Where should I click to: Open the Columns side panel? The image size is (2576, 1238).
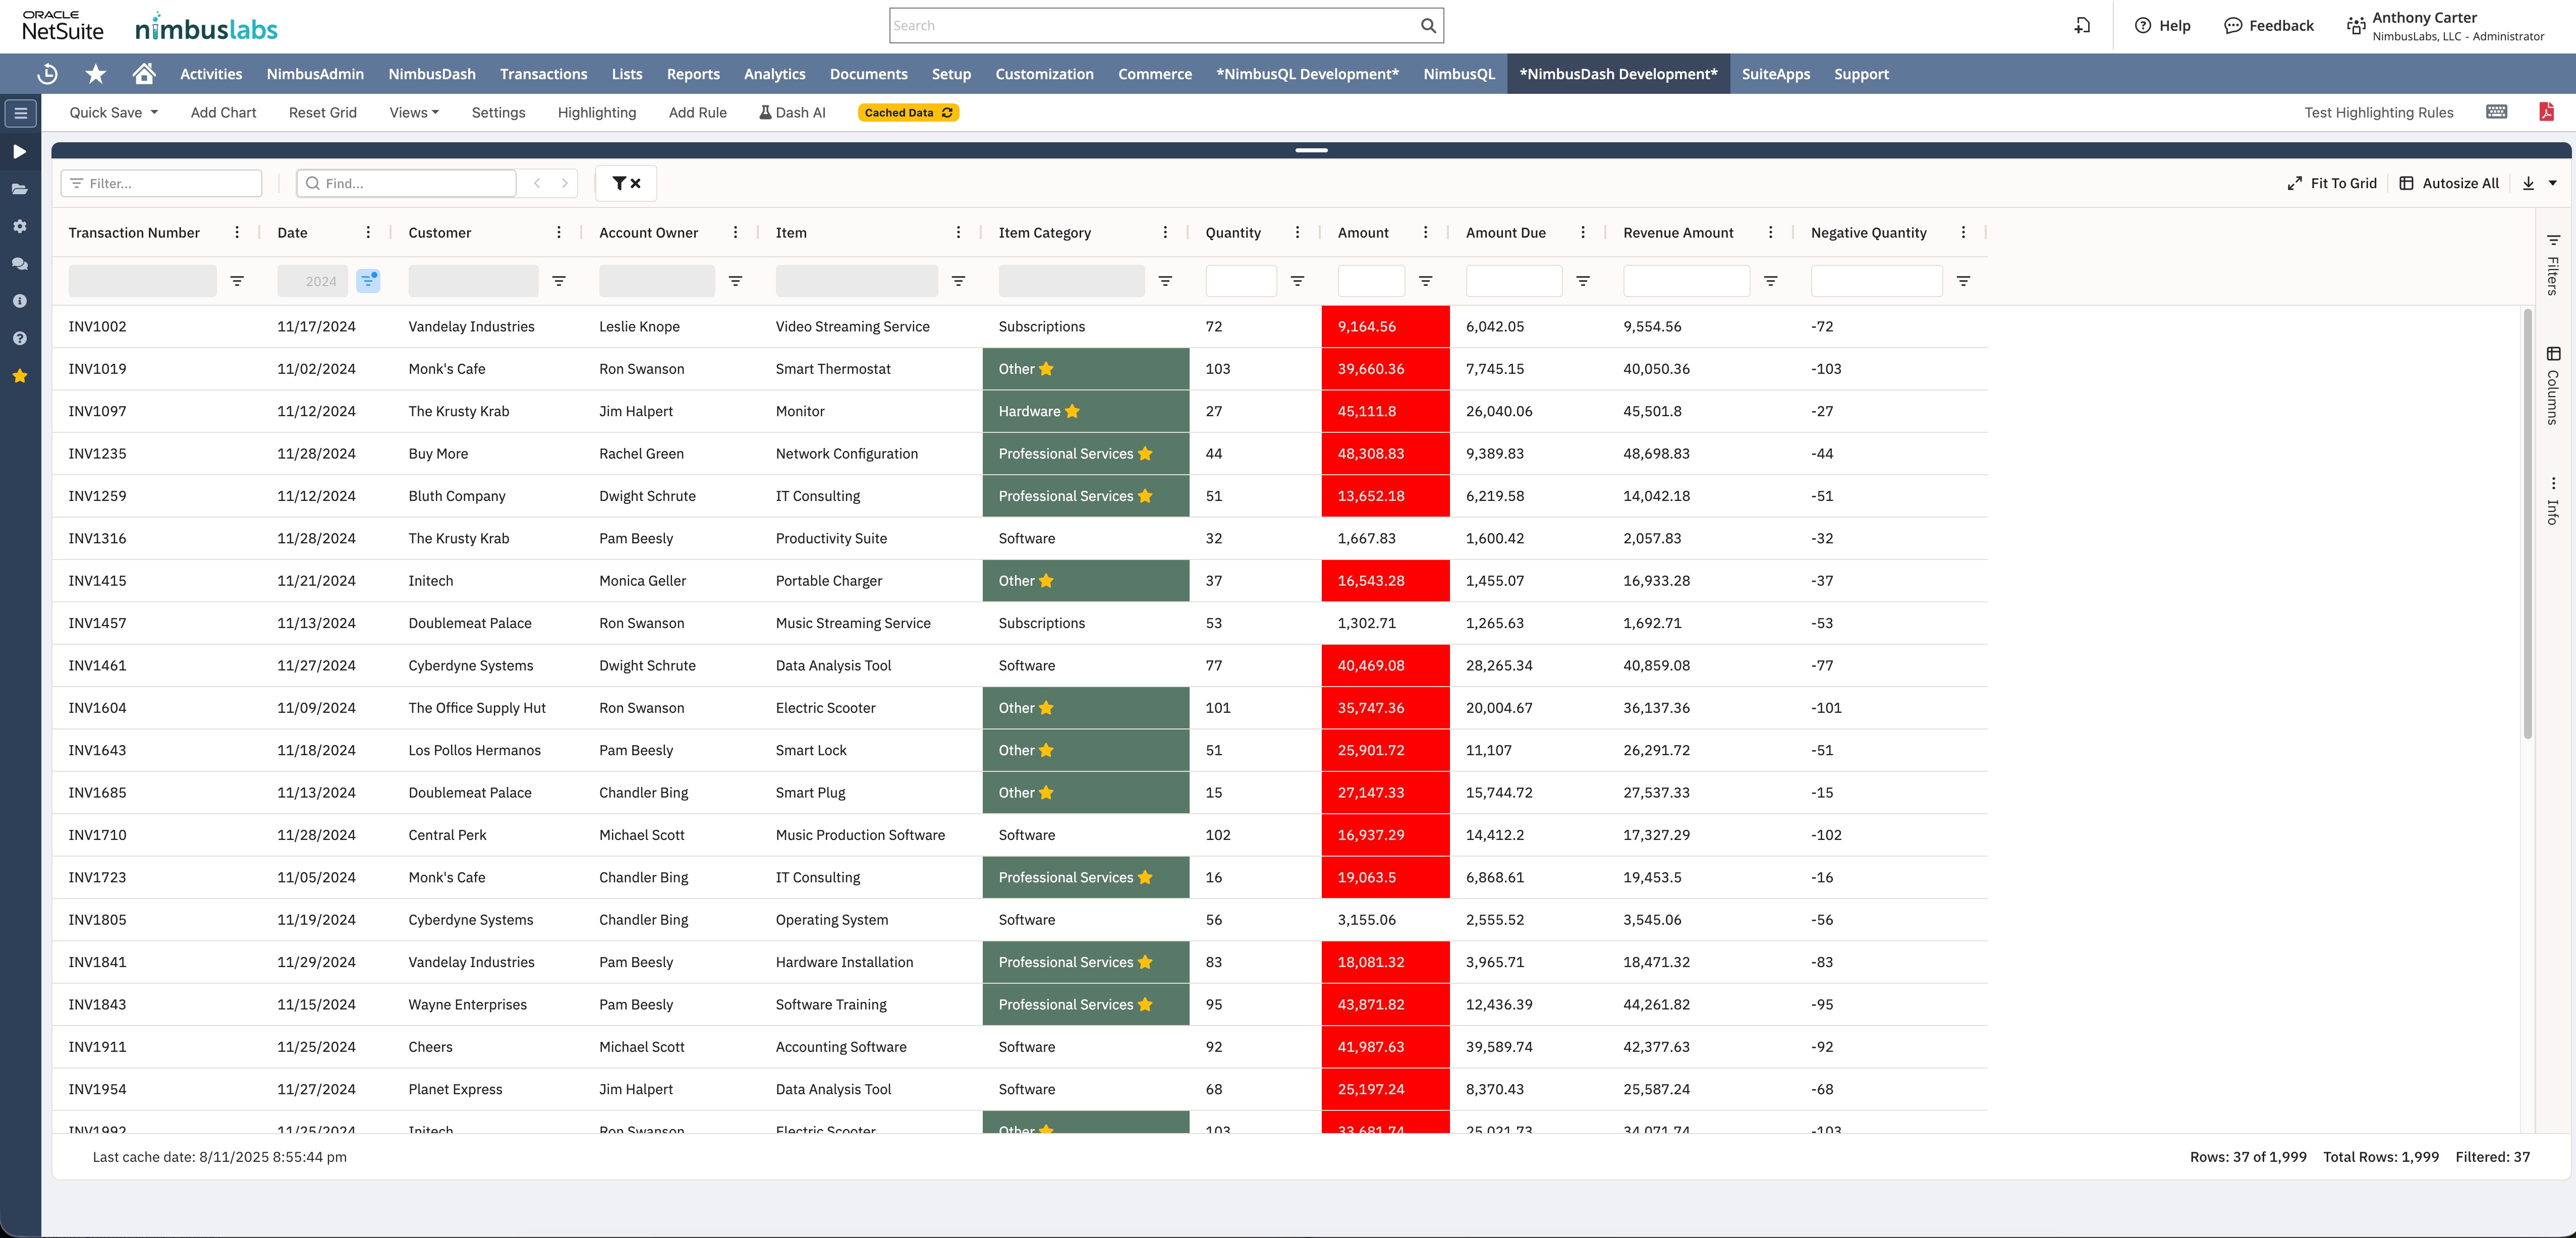(x=2553, y=386)
